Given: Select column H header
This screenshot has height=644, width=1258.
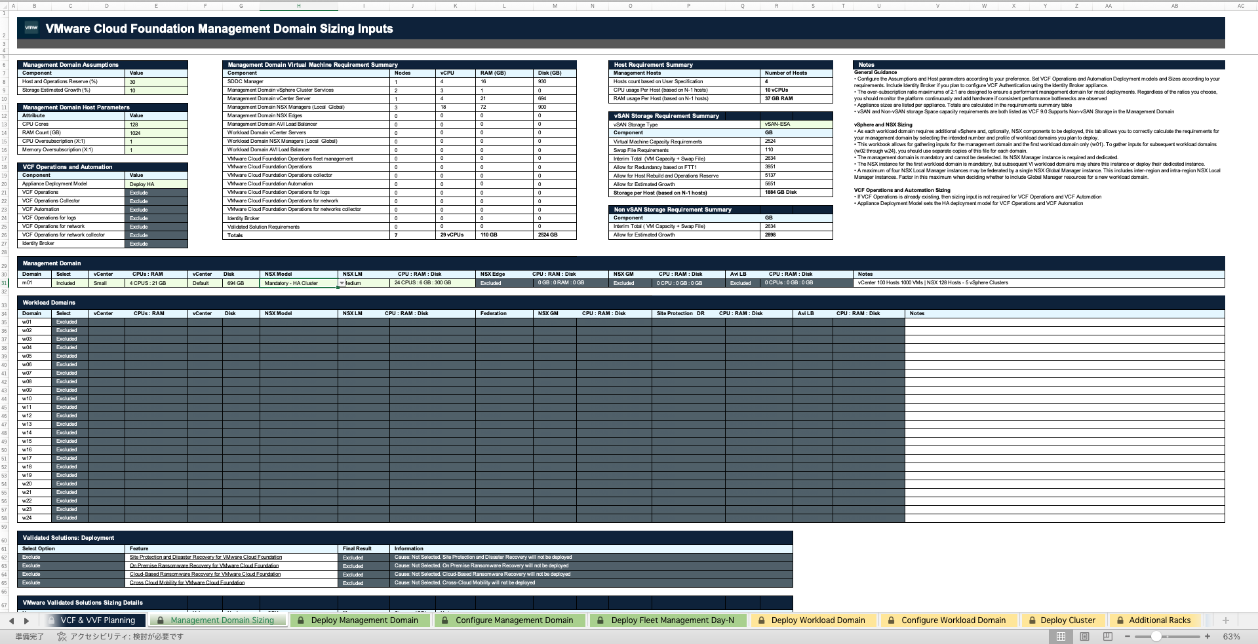Looking at the screenshot, I should 298,6.
